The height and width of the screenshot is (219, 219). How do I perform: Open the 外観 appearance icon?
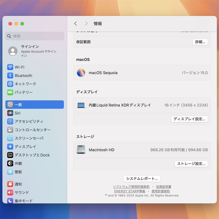click(x=10, y=163)
